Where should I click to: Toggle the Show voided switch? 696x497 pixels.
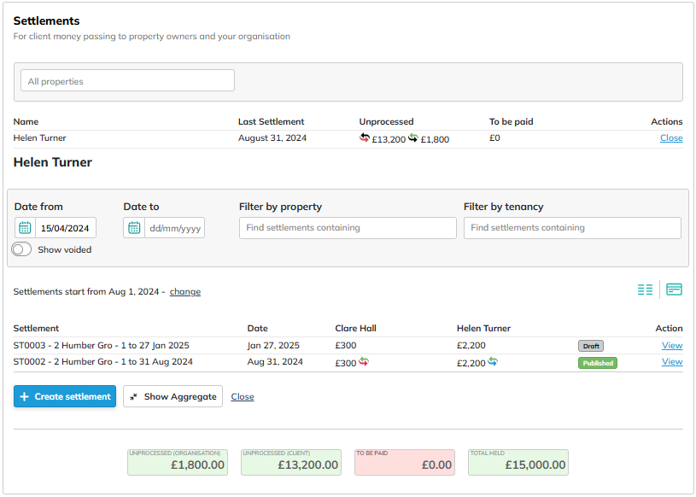tap(22, 249)
